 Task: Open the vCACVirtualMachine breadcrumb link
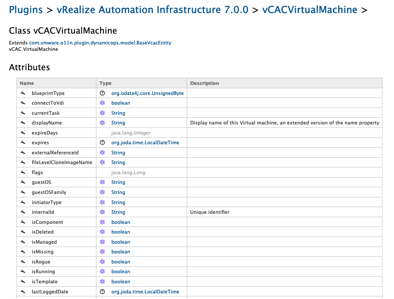(x=310, y=10)
